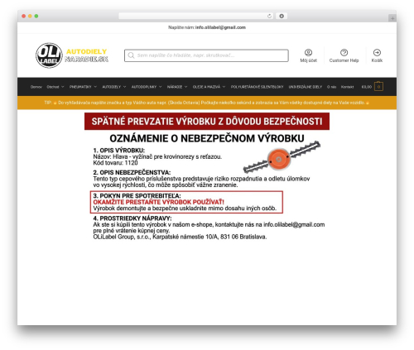Open the Môj účet account icon
This screenshot has height=350, width=414.
click(x=308, y=52)
